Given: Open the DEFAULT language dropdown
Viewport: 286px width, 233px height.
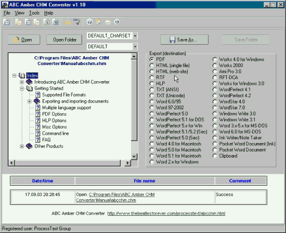Looking at the screenshot, I should click(x=135, y=47).
